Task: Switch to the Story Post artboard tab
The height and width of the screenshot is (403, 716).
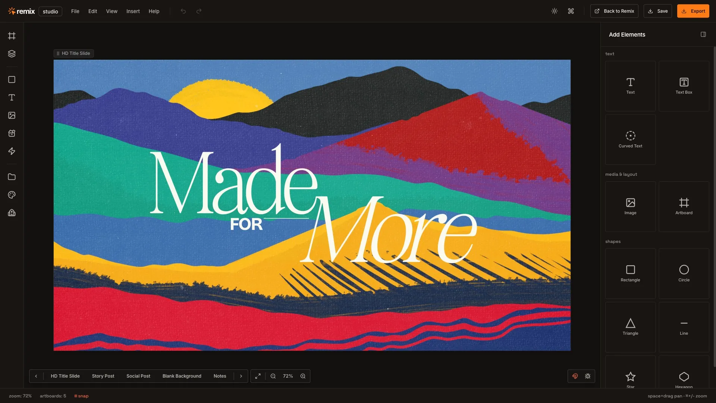Action: click(x=103, y=376)
